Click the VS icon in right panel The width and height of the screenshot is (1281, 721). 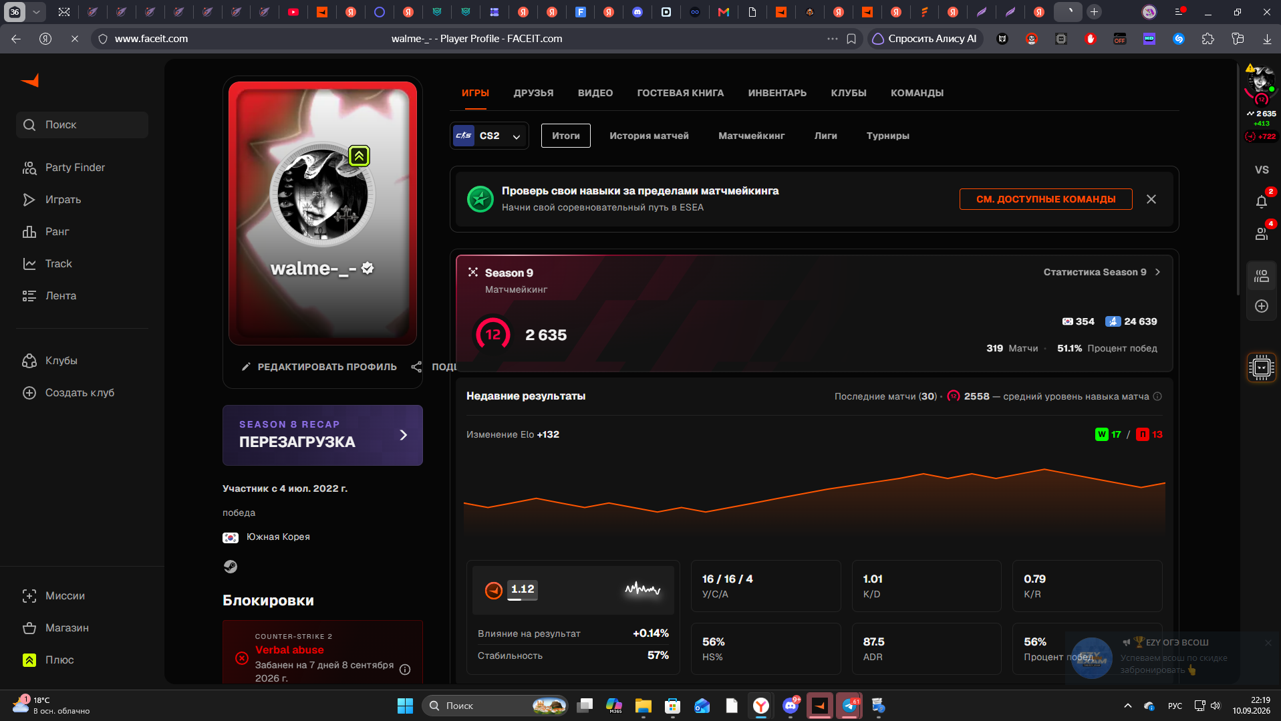click(1262, 170)
